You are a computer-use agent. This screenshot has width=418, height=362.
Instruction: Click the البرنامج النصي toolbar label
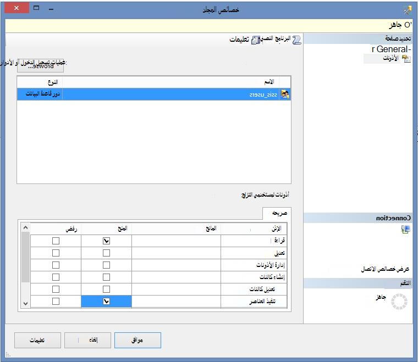tap(276, 38)
